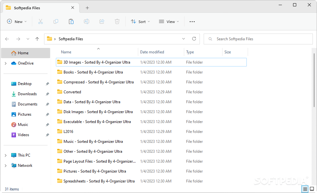Open the New item menu

[x=17, y=22]
